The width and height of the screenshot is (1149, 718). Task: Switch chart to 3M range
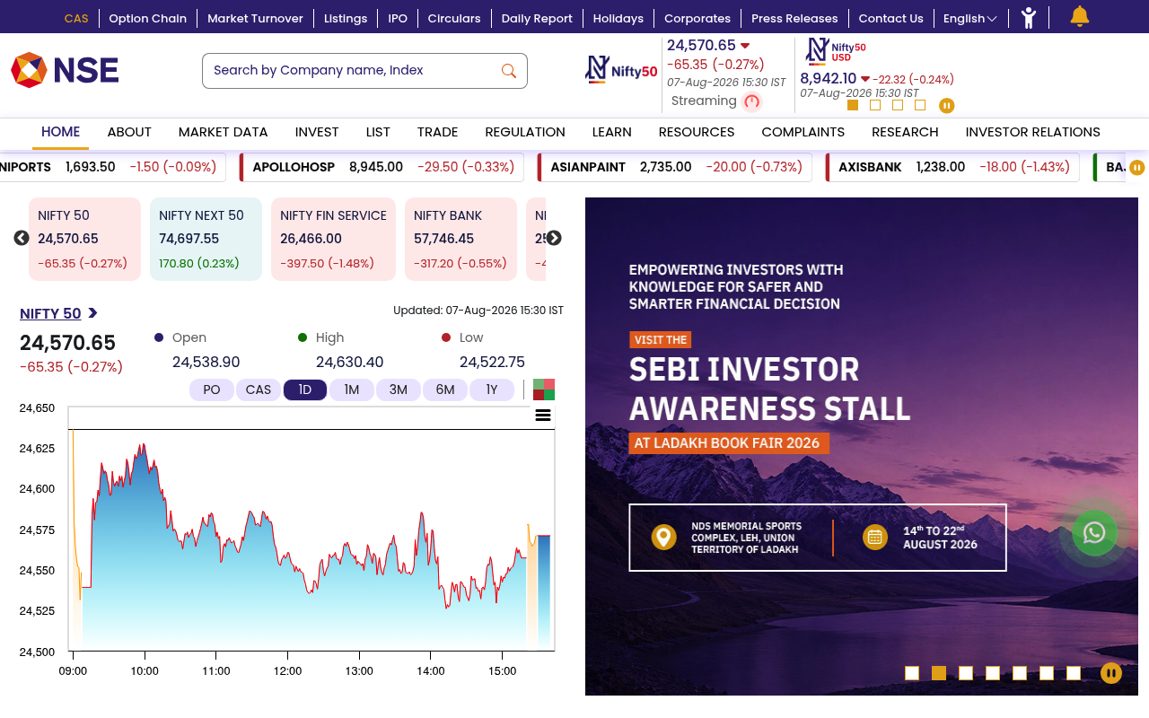[x=399, y=390]
